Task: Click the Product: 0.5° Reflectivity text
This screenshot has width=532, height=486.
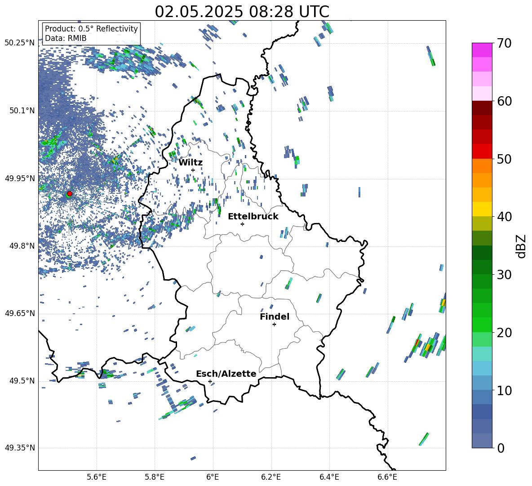Action: (91, 28)
